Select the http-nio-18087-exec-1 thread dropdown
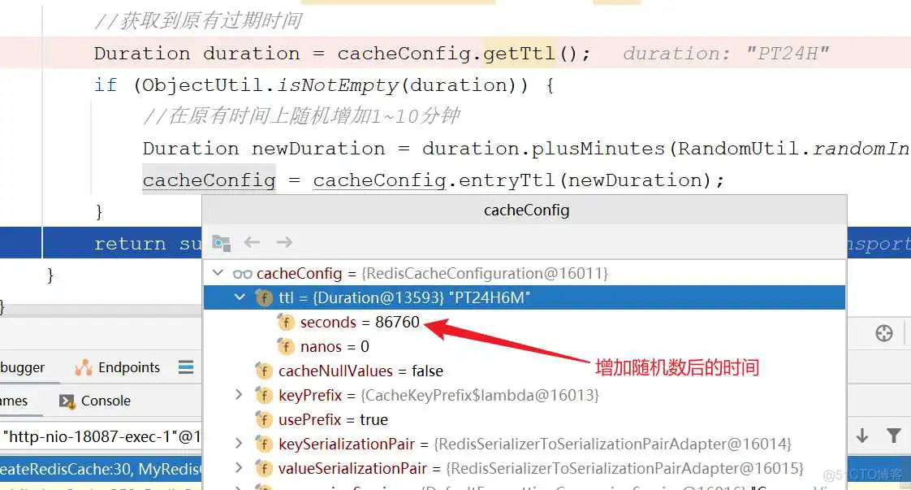Screen dimensions: 911x490 click(97, 436)
